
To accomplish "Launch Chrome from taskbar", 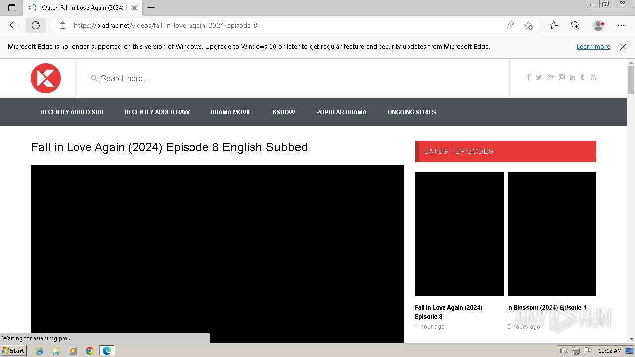I will tap(89, 351).
